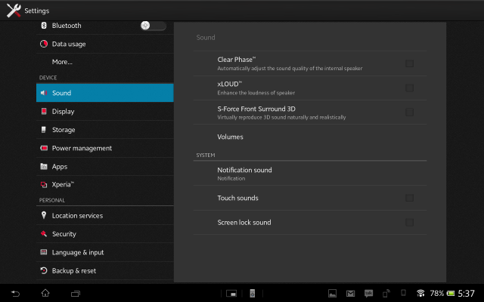Screen dimensions: 484x302
Task: Tap the Apps icon
Action: [x=44, y=166]
